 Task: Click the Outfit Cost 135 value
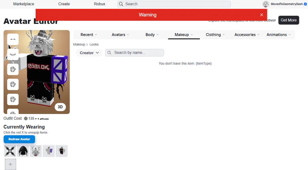[31, 119]
